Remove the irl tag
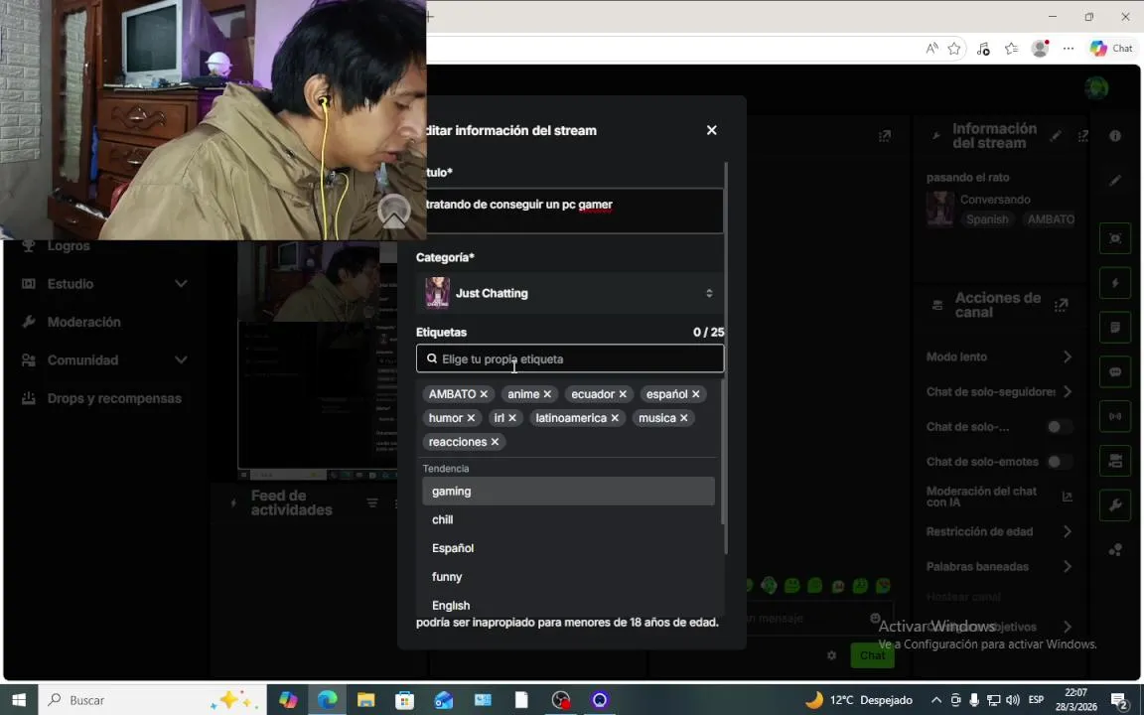This screenshot has width=1144, height=715. [512, 418]
